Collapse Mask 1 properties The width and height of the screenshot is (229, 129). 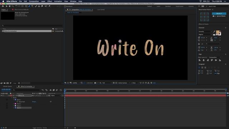[14, 100]
